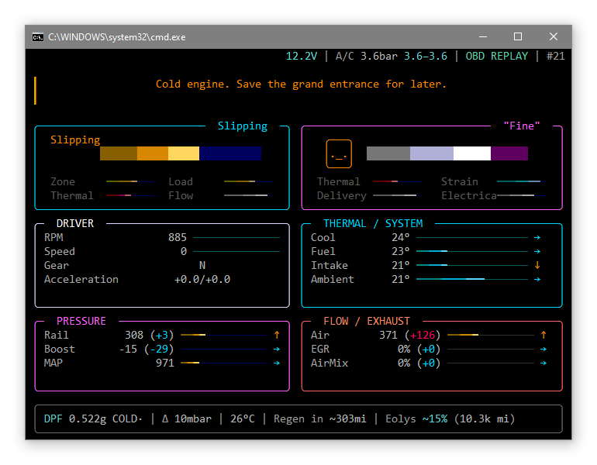Click the Acceleration value +0.0/+0.0
597x465 pixels.
(x=202, y=279)
